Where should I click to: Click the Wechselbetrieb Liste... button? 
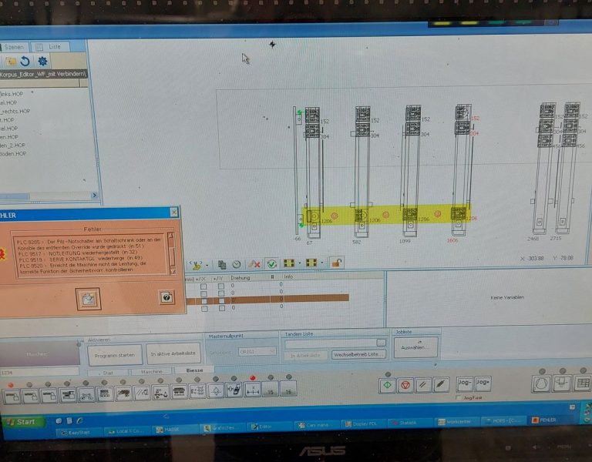click(x=358, y=354)
